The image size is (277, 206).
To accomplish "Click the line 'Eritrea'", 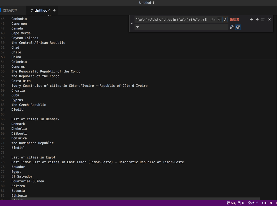I will click(18, 186).
